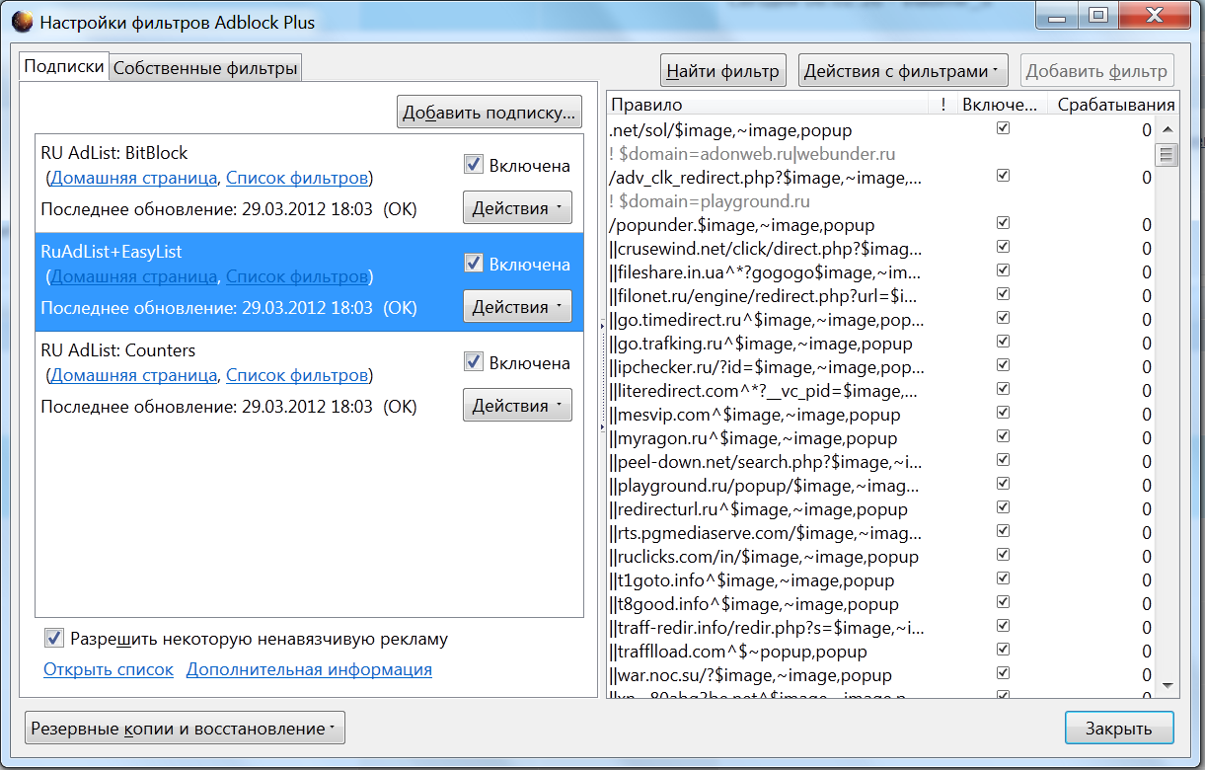Click the 'Добавить подписку...' button
1205x770 pixels.
[x=490, y=113]
